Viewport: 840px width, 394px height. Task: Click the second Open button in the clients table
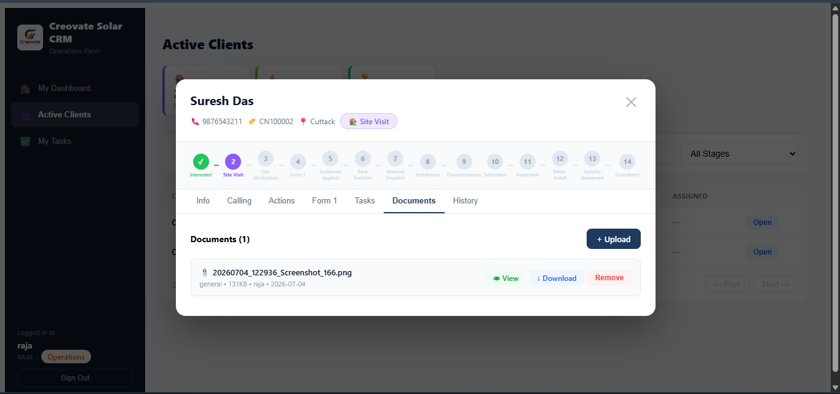[763, 251]
